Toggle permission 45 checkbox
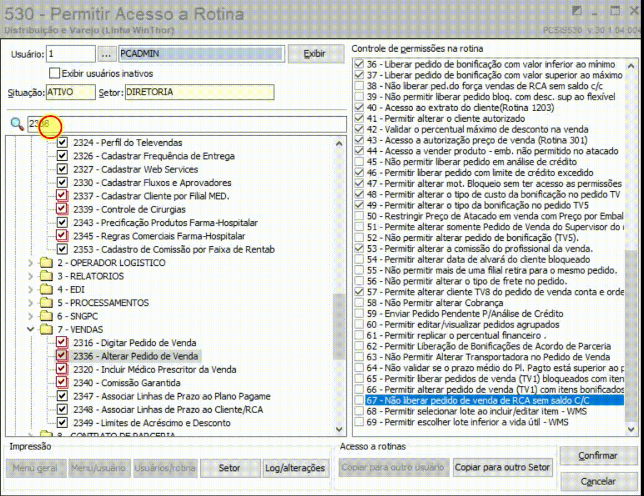 [x=359, y=162]
